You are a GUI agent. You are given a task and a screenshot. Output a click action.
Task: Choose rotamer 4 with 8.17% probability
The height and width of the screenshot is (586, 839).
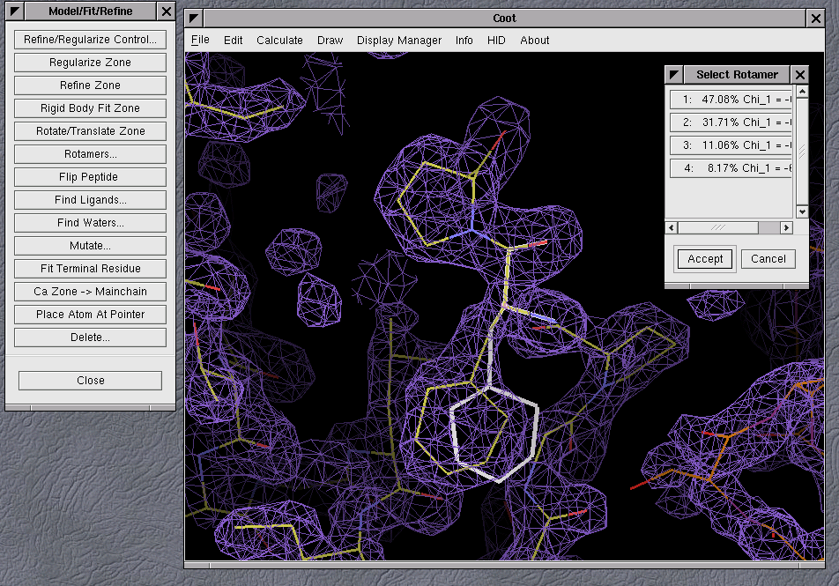tap(731, 168)
